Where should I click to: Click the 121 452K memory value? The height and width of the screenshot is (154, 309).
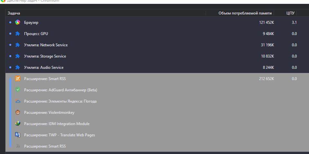267,23
